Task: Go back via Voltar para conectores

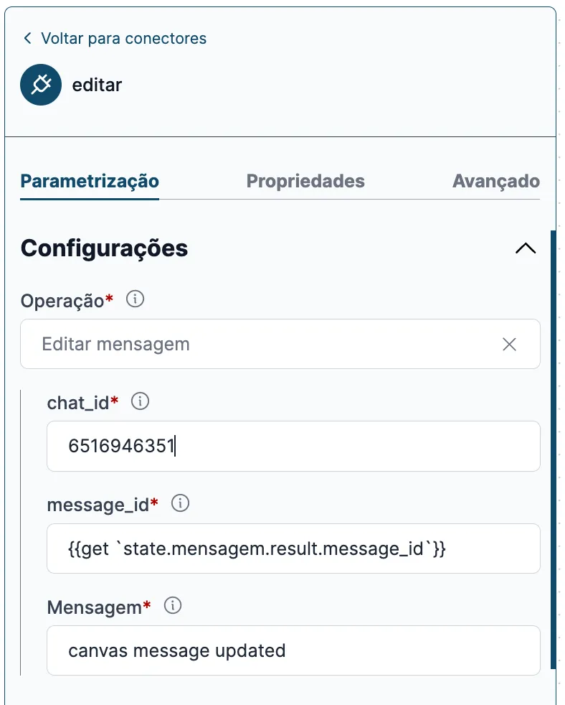Action: [123, 39]
